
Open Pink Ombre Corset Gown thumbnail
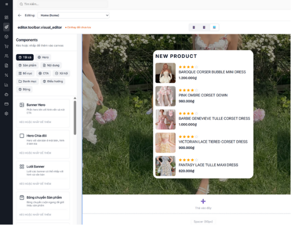tap(165, 96)
